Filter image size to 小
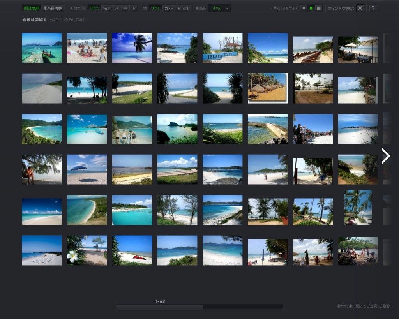 tap(133, 9)
